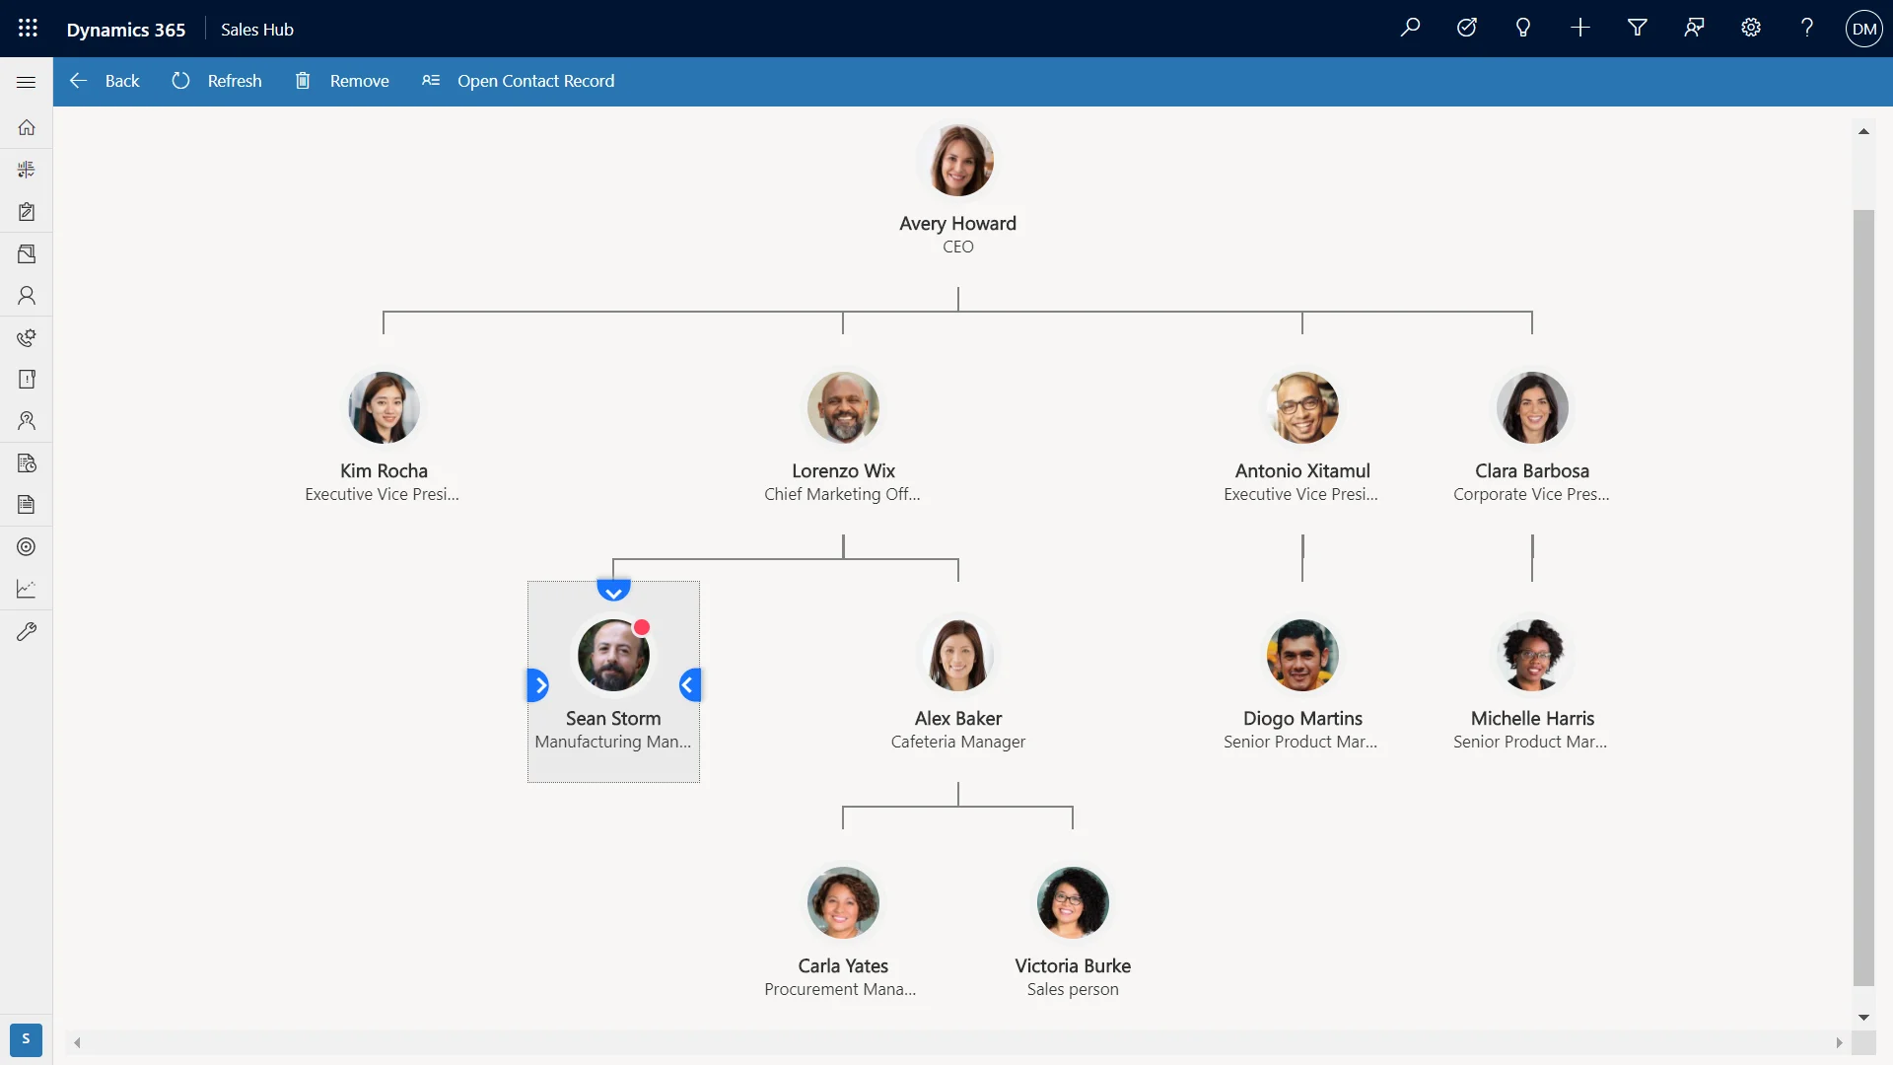Expand Sean Storm's down chevron handle
The height and width of the screenshot is (1065, 1893).
pos(613,591)
